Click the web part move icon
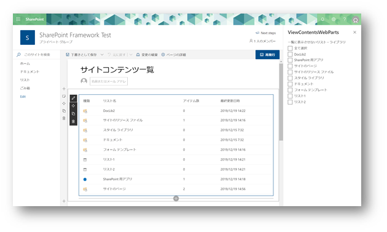The height and width of the screenshot is (232, 387). point(73,106)
